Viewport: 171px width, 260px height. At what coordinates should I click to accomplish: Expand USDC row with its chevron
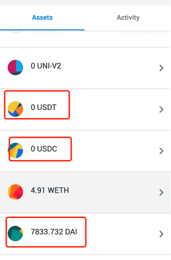pos(161,151)
